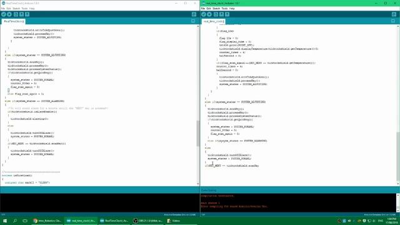Click the right console output scrollbar

[x=398, y=202]
